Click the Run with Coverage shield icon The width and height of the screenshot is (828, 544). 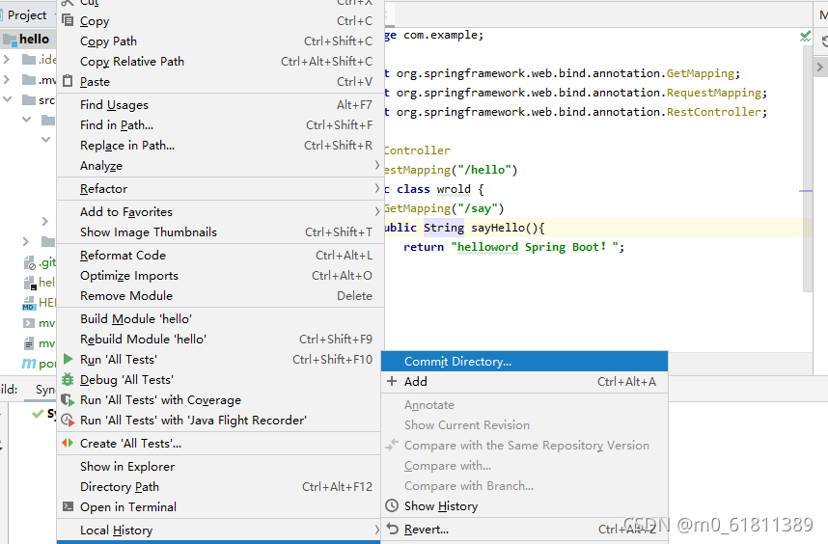(x=68, y=400)
